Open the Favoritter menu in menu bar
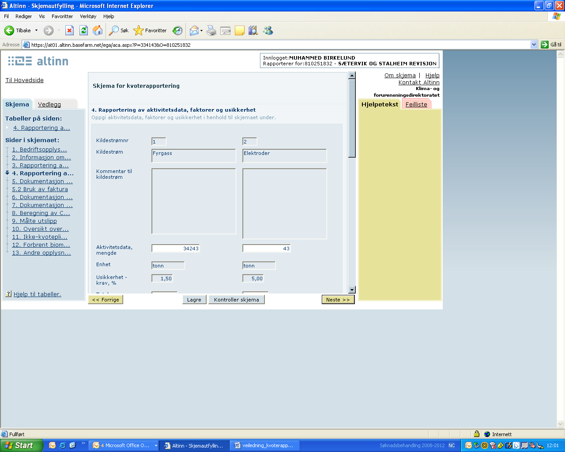The width and height of the screenshot is (565, 452). (62, 16)
